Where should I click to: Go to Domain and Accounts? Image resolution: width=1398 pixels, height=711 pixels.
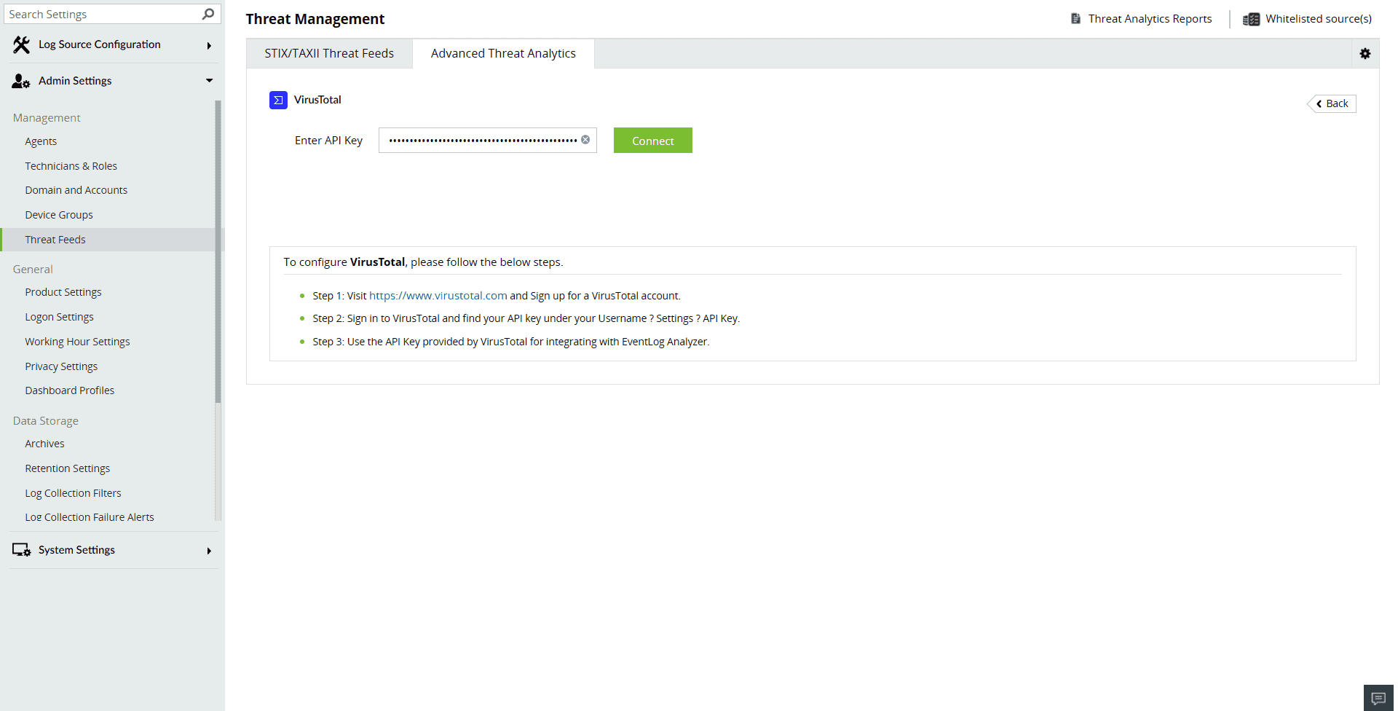click(x=76, y=190)
